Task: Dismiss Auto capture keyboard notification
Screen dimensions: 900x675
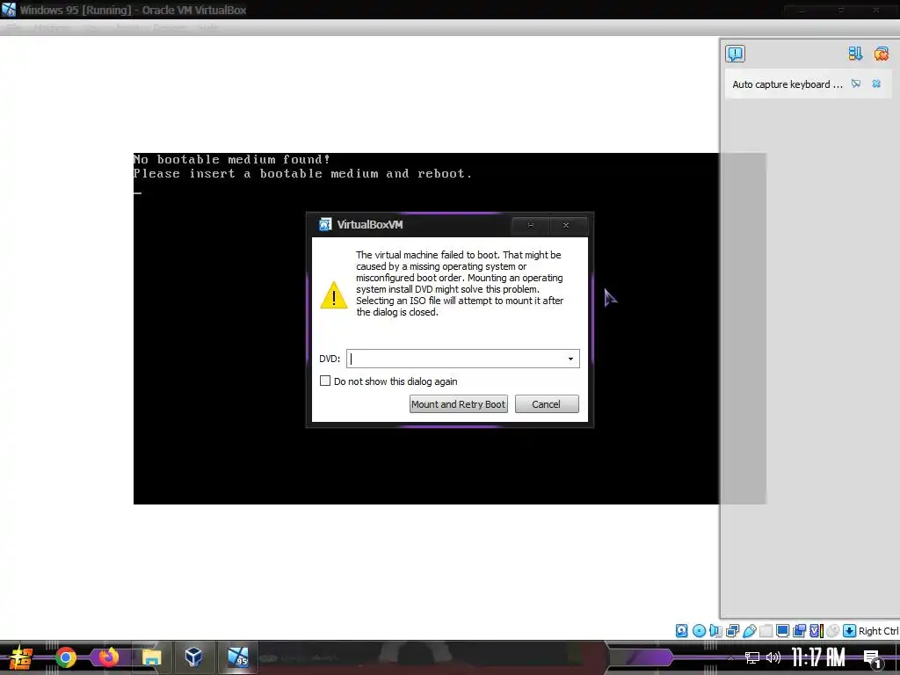Action: click(876, 83)
